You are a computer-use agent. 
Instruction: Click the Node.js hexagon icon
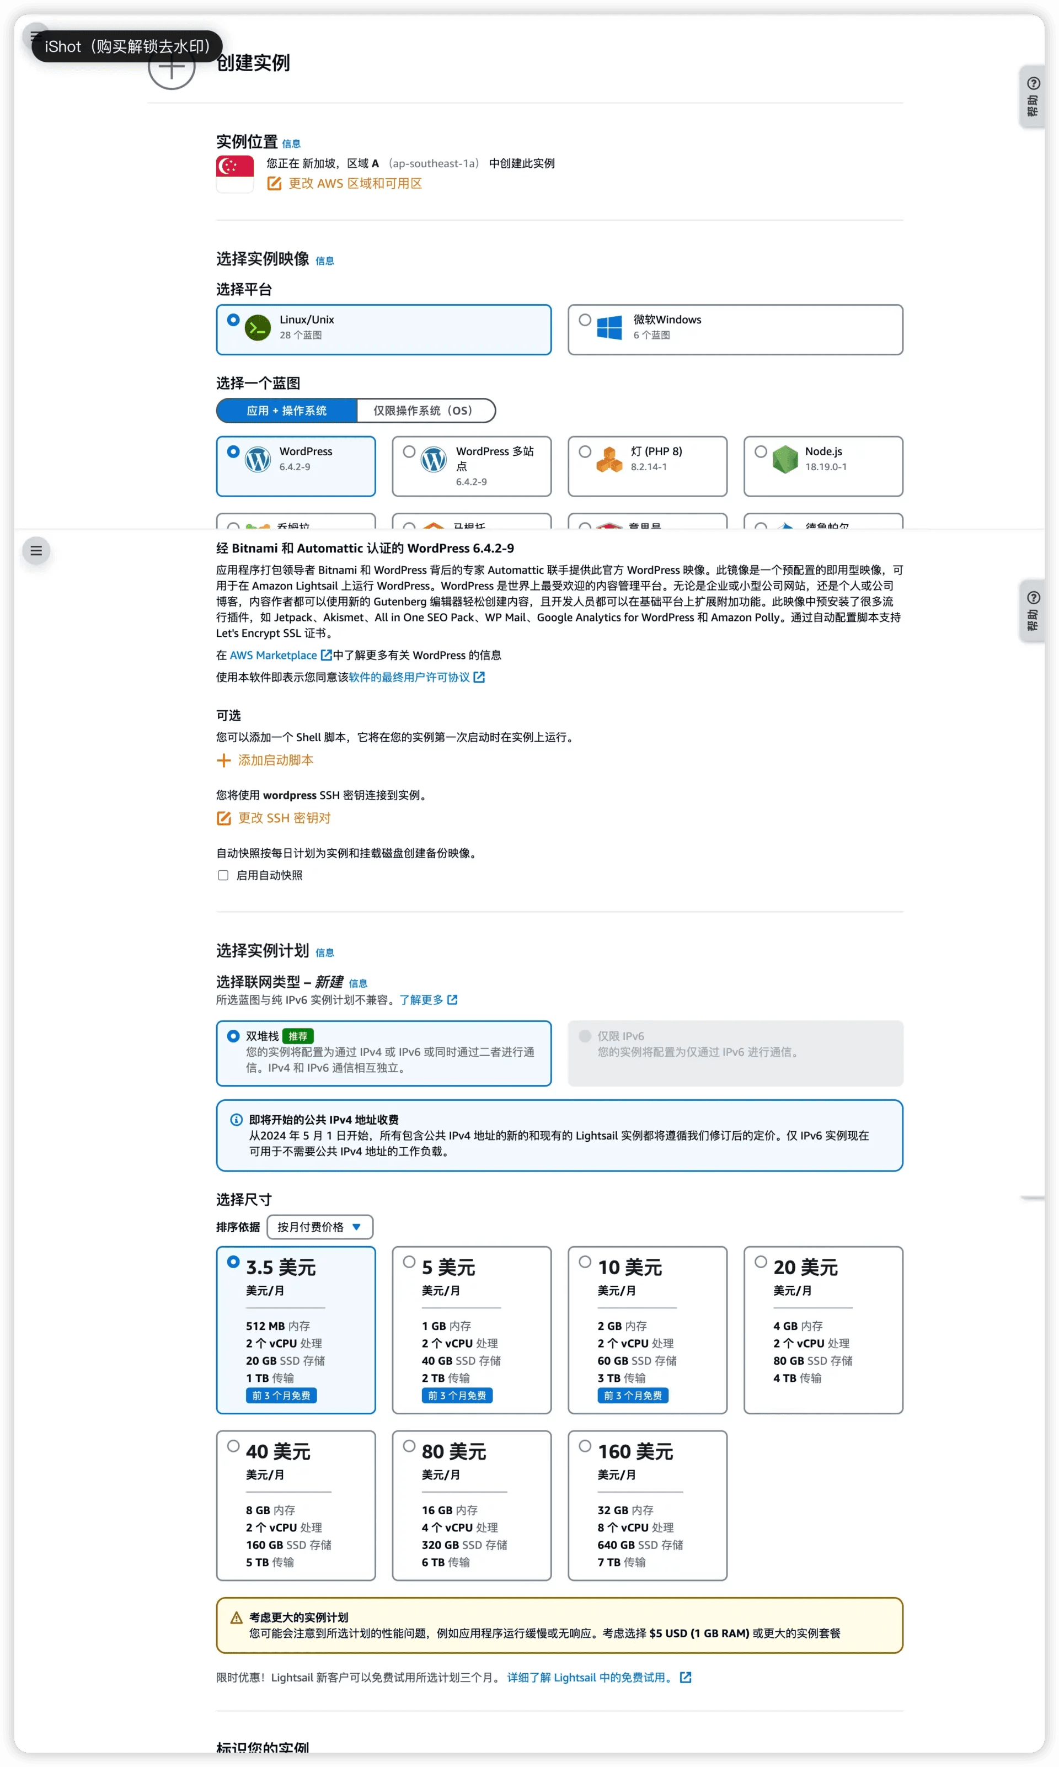(785, 459)
